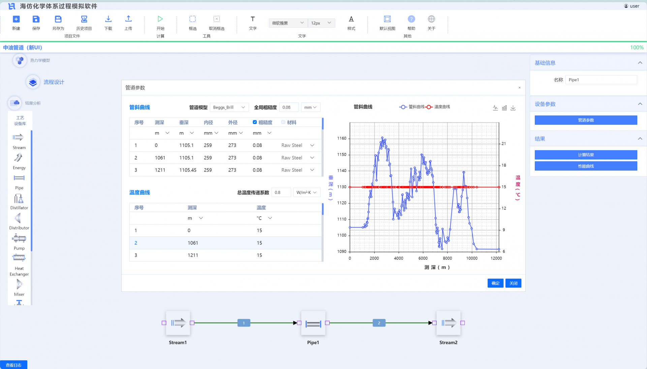Uncheck the 粗糙度 column checkbox
This screenshot has width=647, height=369.
pos(255,122)
